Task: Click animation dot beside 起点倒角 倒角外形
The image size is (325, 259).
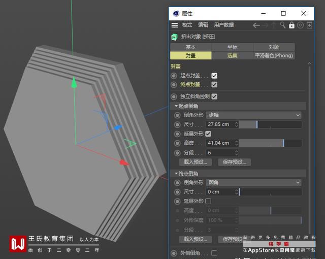Action: coord(177,115)
